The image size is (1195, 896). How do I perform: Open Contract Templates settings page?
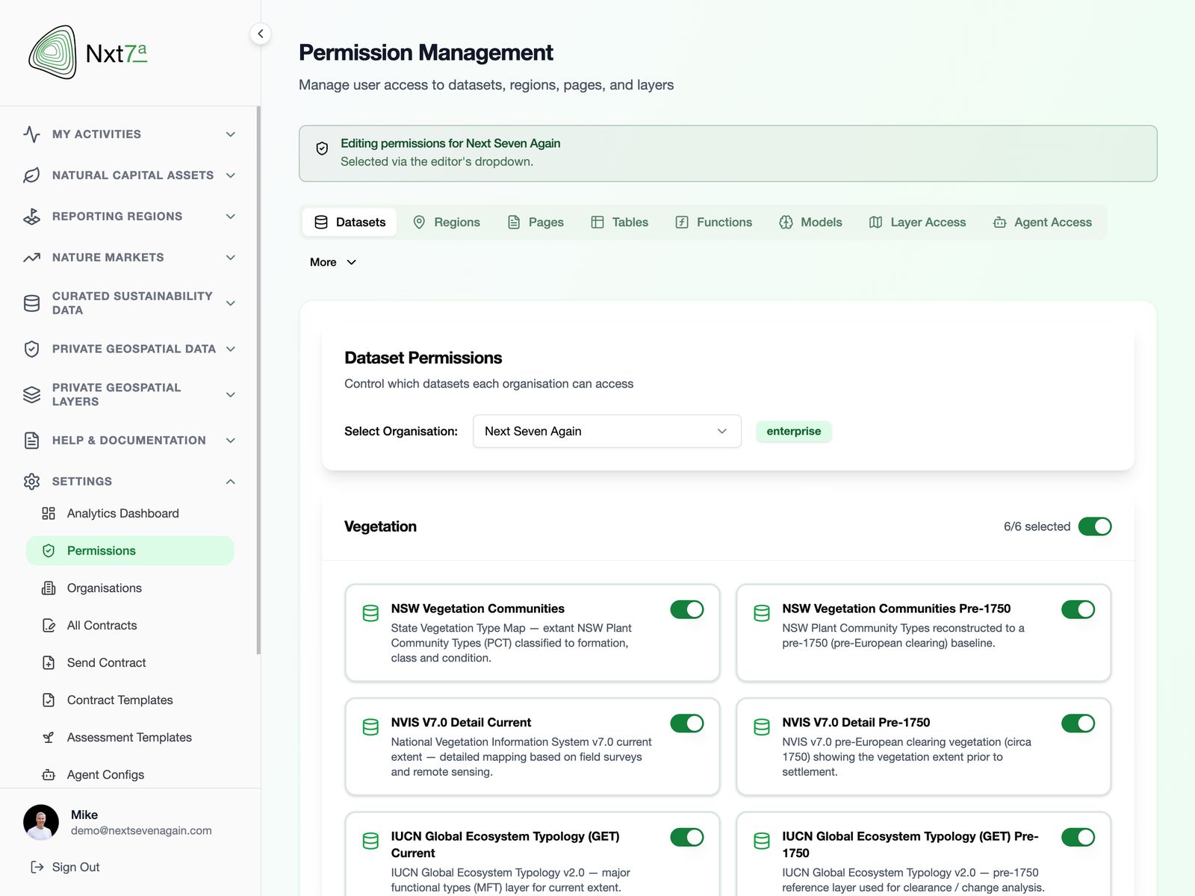coord(130,700)
